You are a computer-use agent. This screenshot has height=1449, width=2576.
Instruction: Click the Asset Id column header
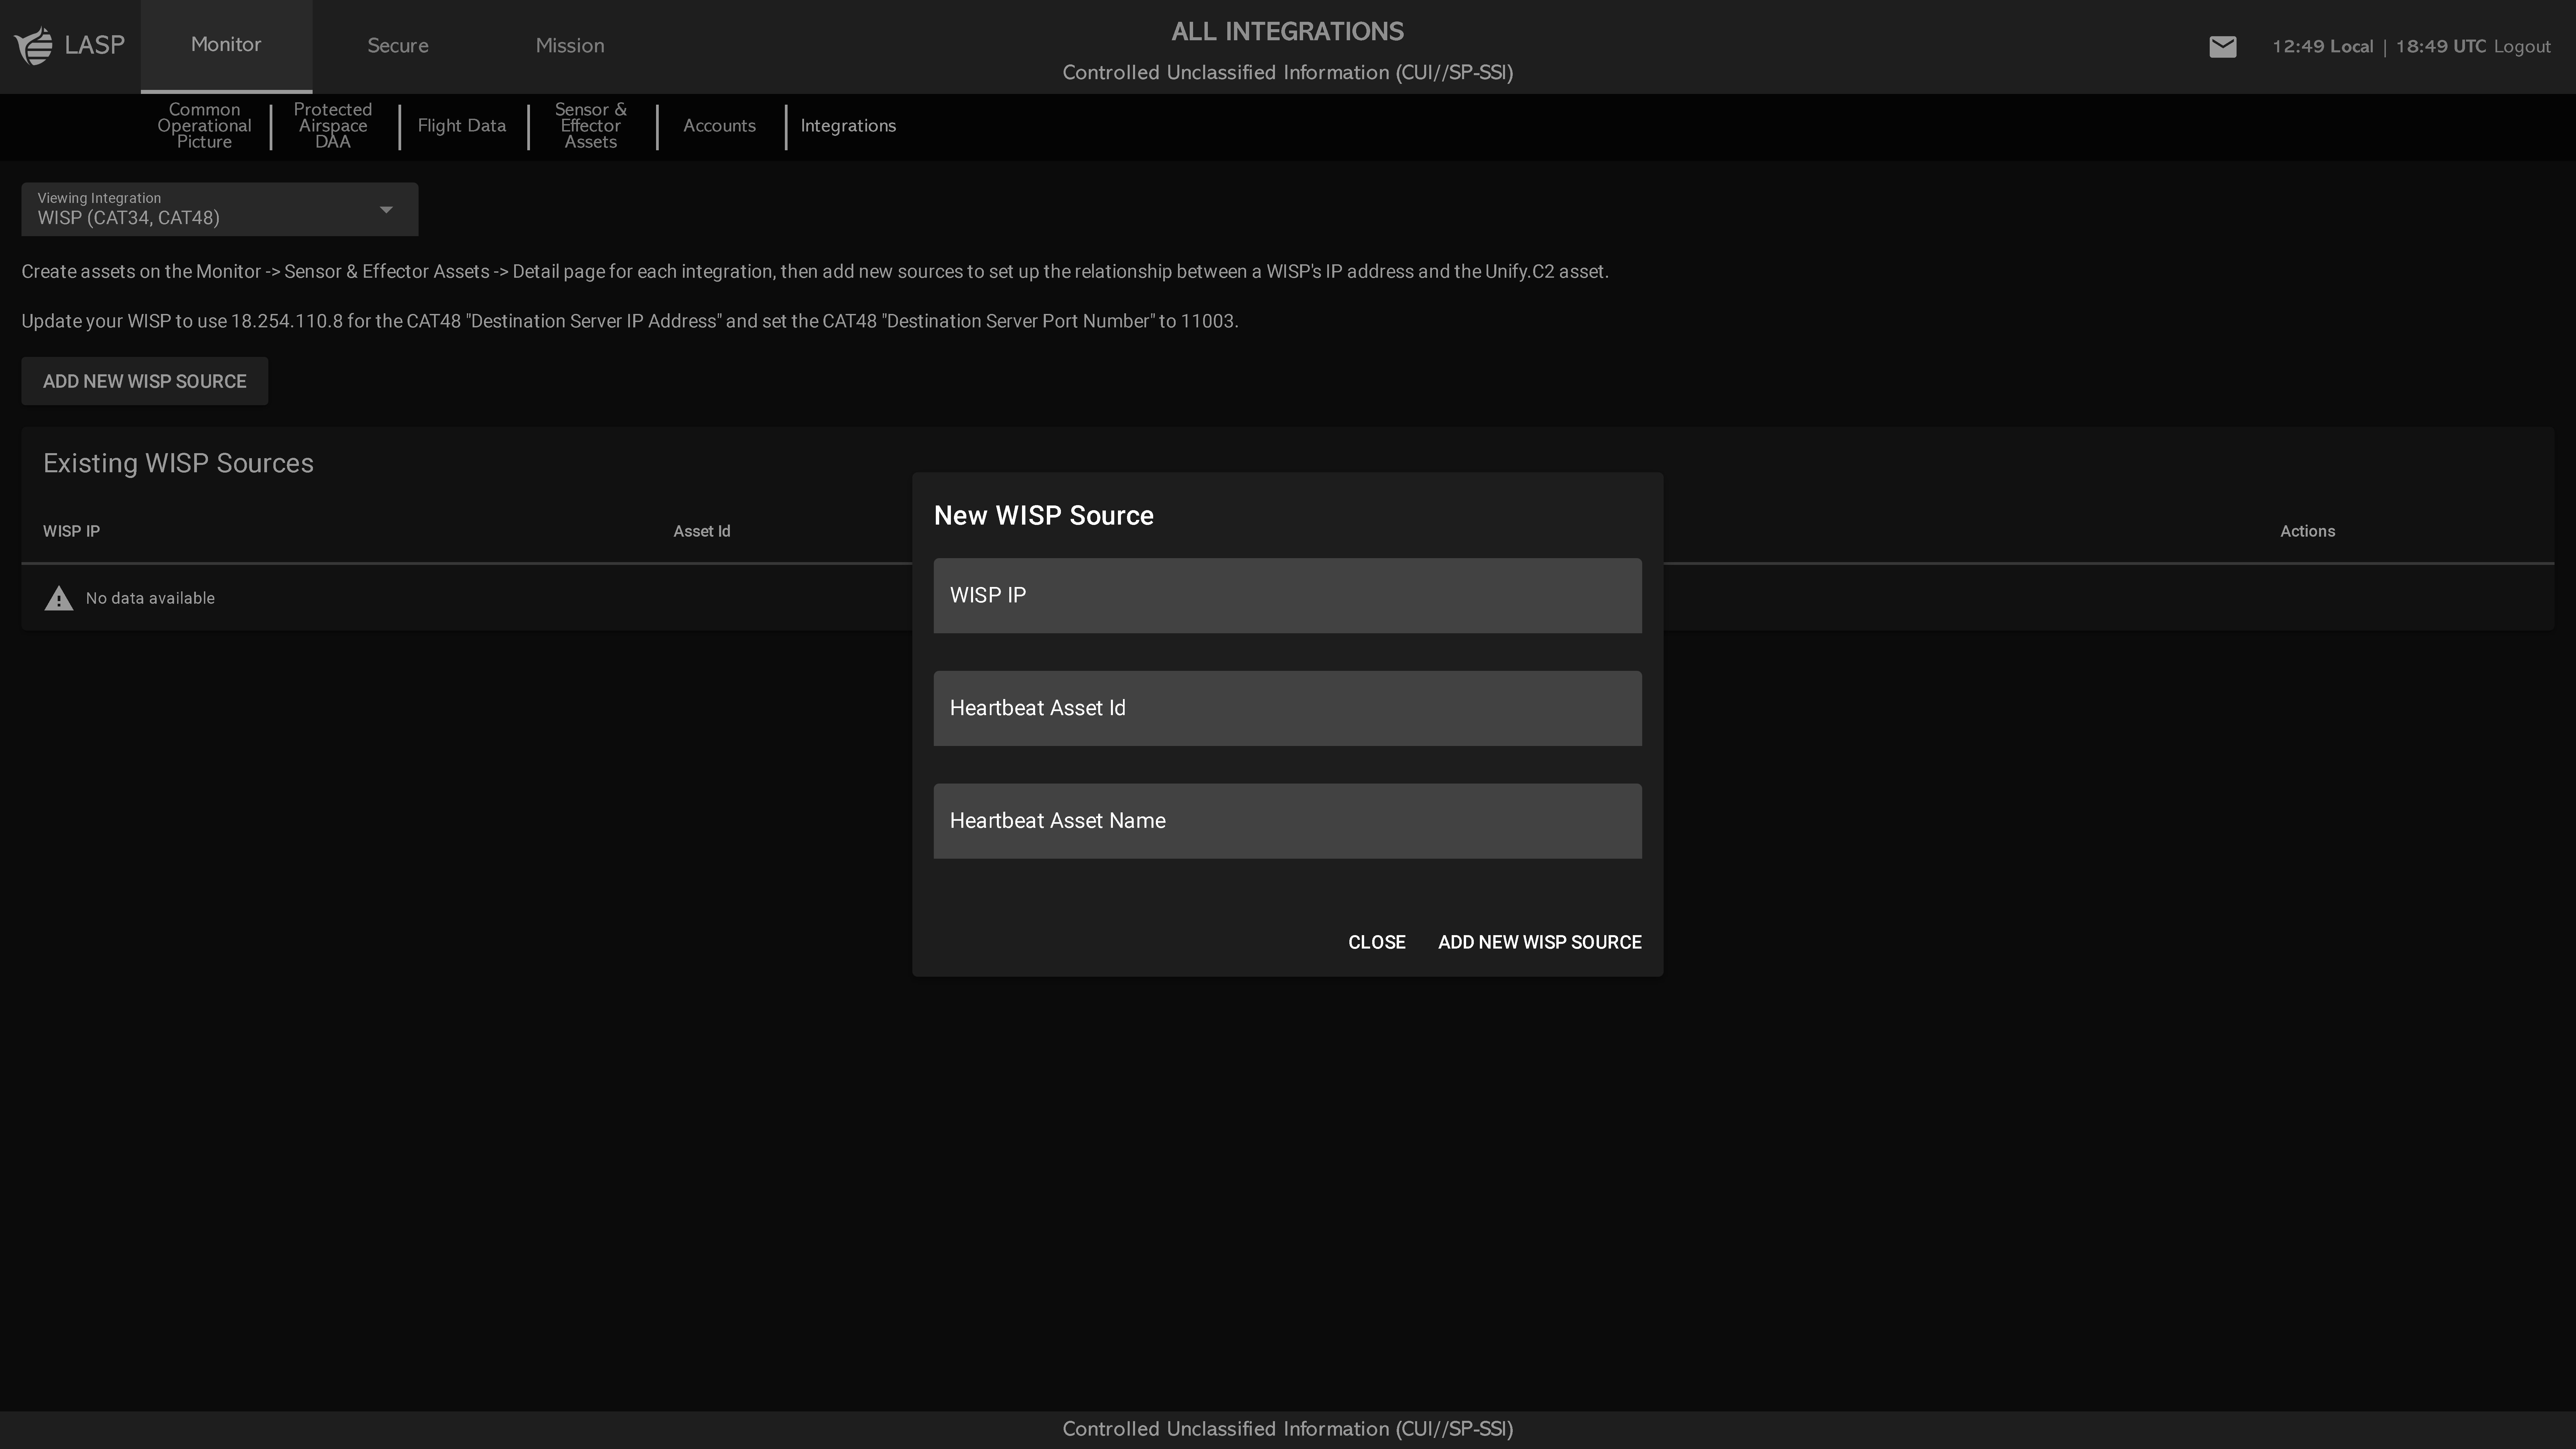point(702,531)
